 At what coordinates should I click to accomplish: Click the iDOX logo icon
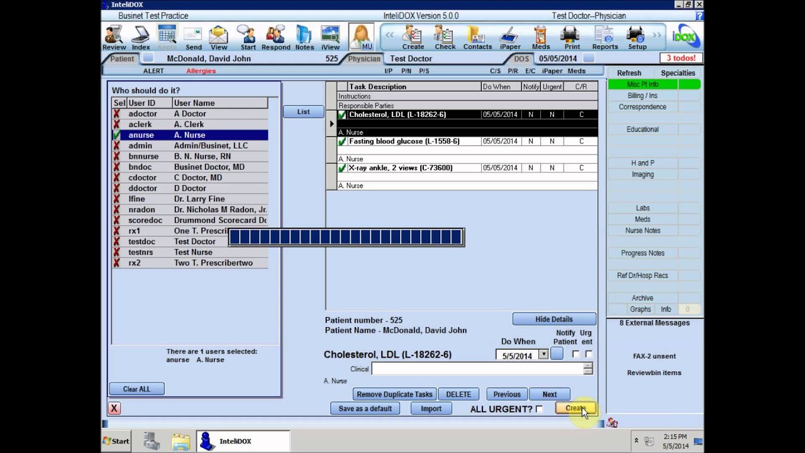(x=684, y=37)
